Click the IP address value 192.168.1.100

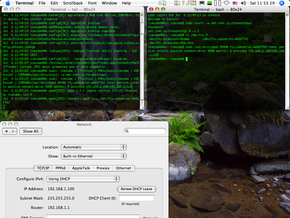61,189
